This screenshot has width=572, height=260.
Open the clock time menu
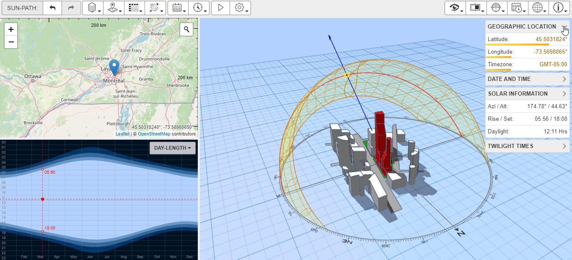click(199, 8)
